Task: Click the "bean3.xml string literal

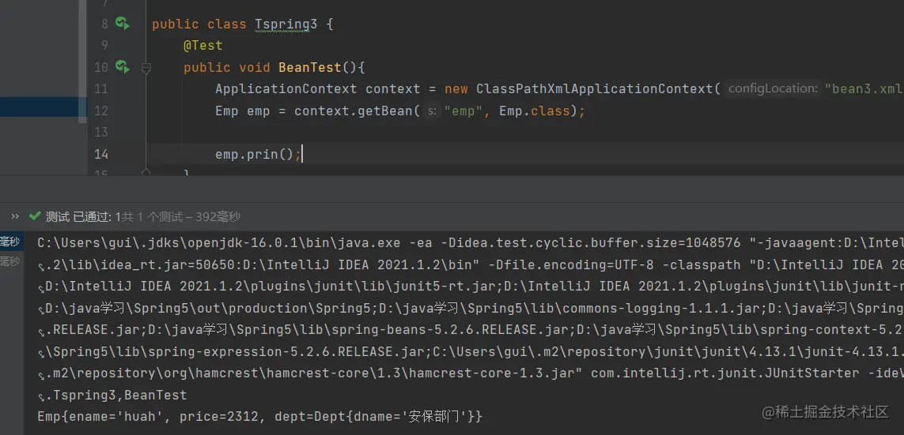Action: tap(864, 89)
